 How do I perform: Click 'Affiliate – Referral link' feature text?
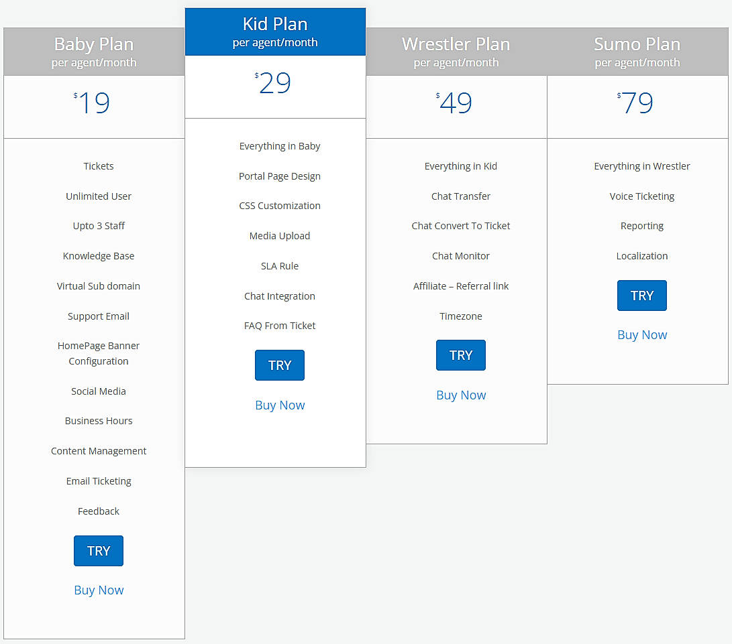[x=461, y=286]
